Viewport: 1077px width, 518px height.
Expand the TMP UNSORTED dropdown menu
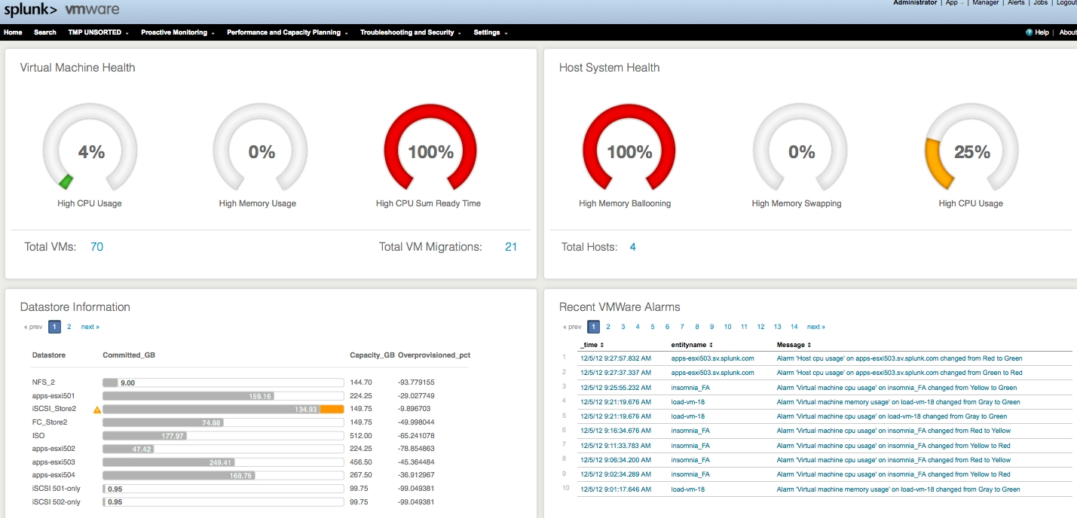click(x=99, y=32)
